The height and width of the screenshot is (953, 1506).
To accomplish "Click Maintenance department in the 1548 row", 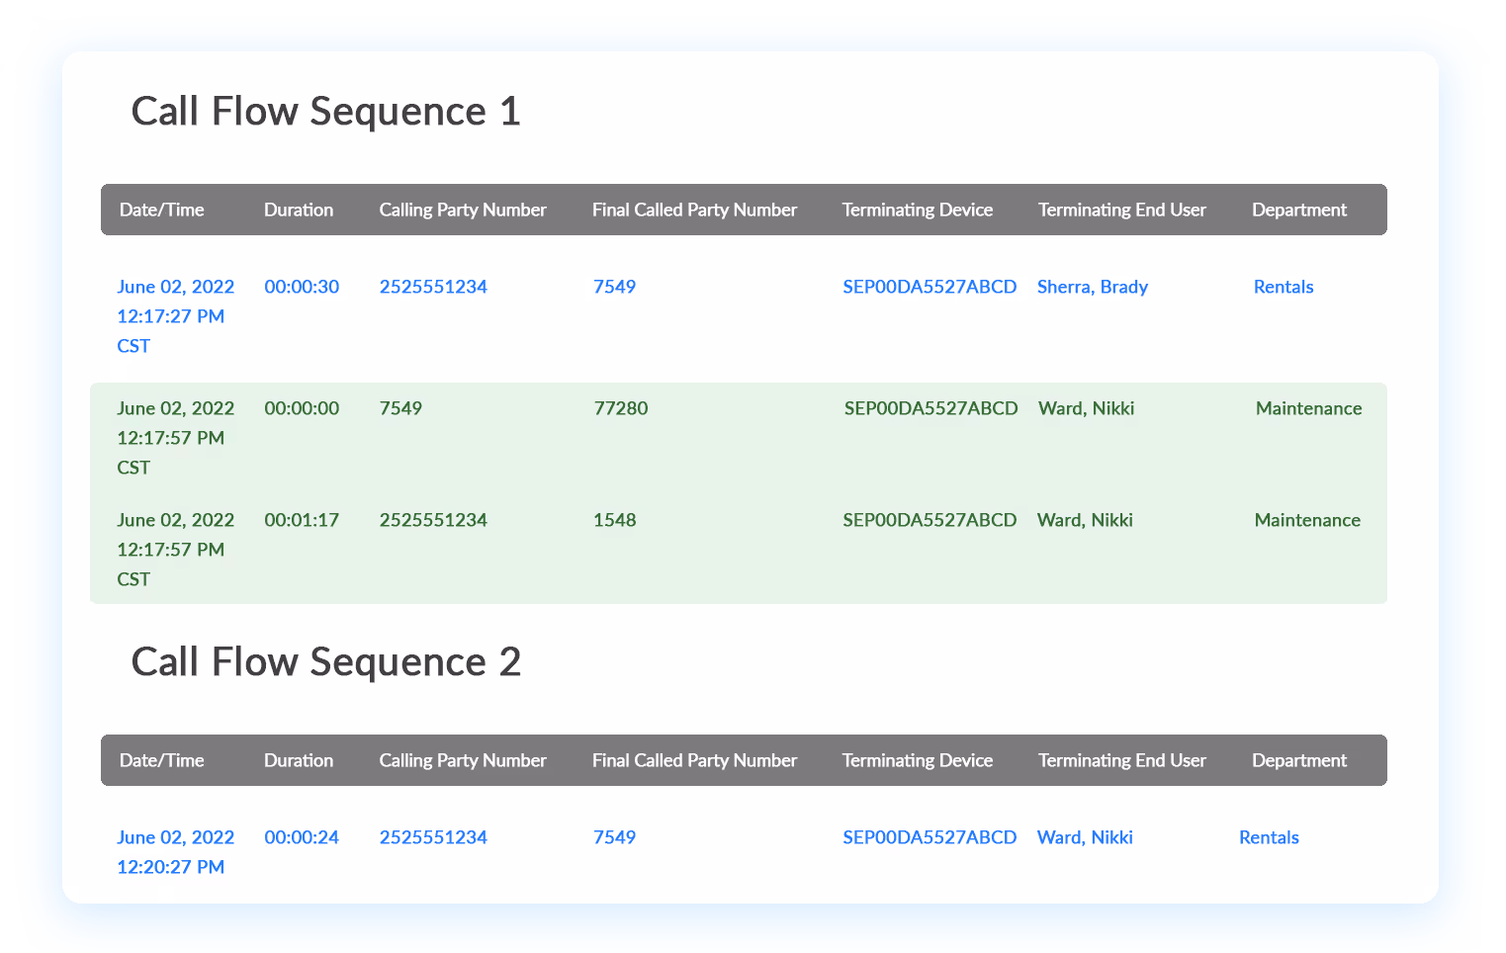I will [x=1307, y=520].
